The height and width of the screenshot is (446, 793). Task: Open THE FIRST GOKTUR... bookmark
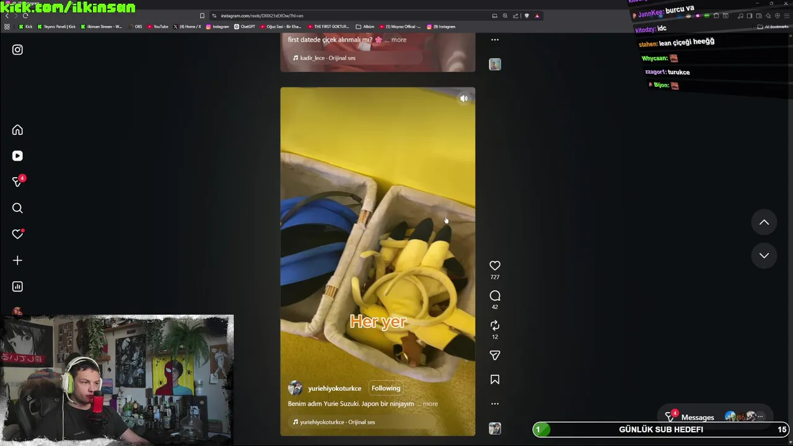coord(329,27)
